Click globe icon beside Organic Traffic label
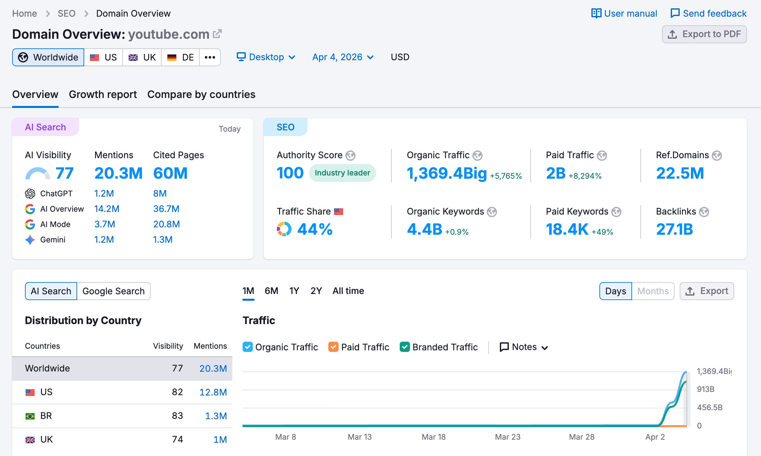This screenshot has width=761, height=456. tap(477, 156)
